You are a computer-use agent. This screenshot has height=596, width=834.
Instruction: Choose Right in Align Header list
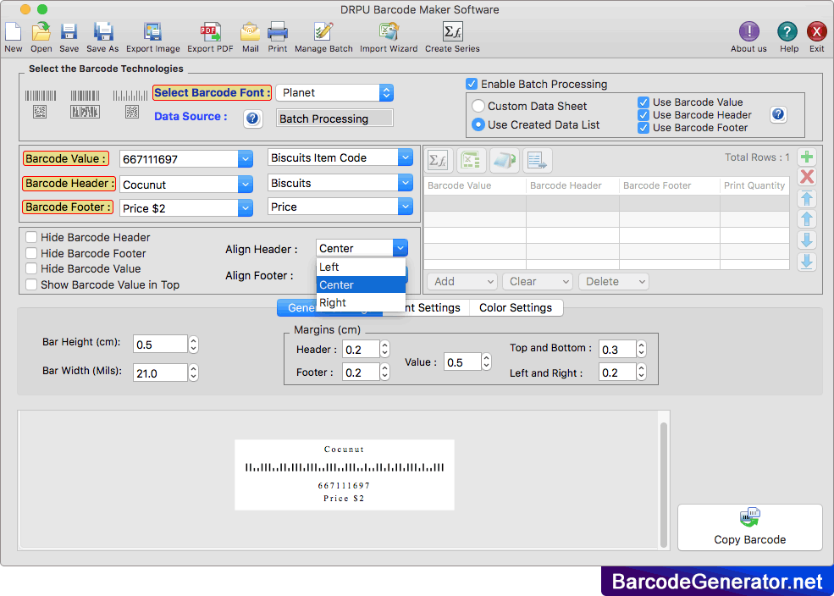pyautogui.click(x=333, y=303)
